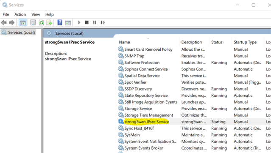Select the System Events Broker service name
The height and width of the screenshot is (153, 271).
(144, 148)
